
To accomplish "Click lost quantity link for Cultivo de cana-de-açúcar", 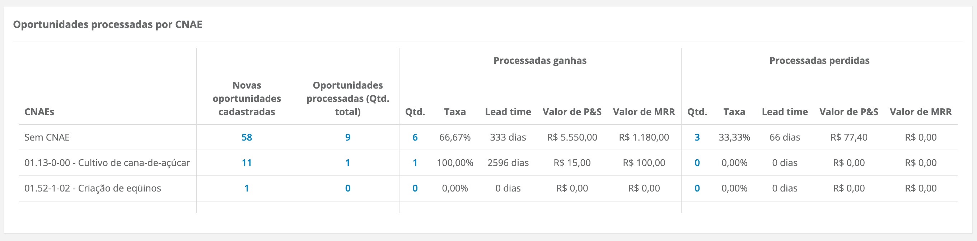I will pyautogui.click(x=697, y=163).
